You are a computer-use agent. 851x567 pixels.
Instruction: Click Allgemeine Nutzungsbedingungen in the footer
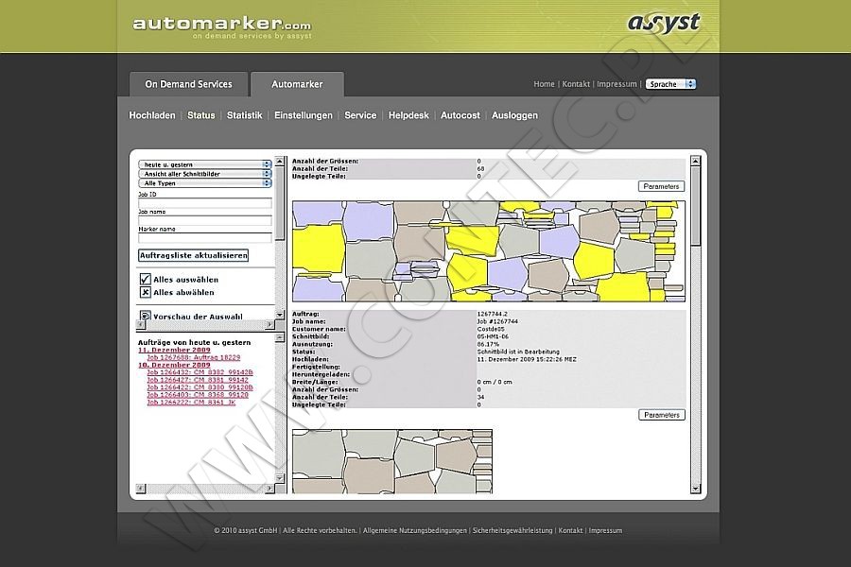(x=415, y=530)
